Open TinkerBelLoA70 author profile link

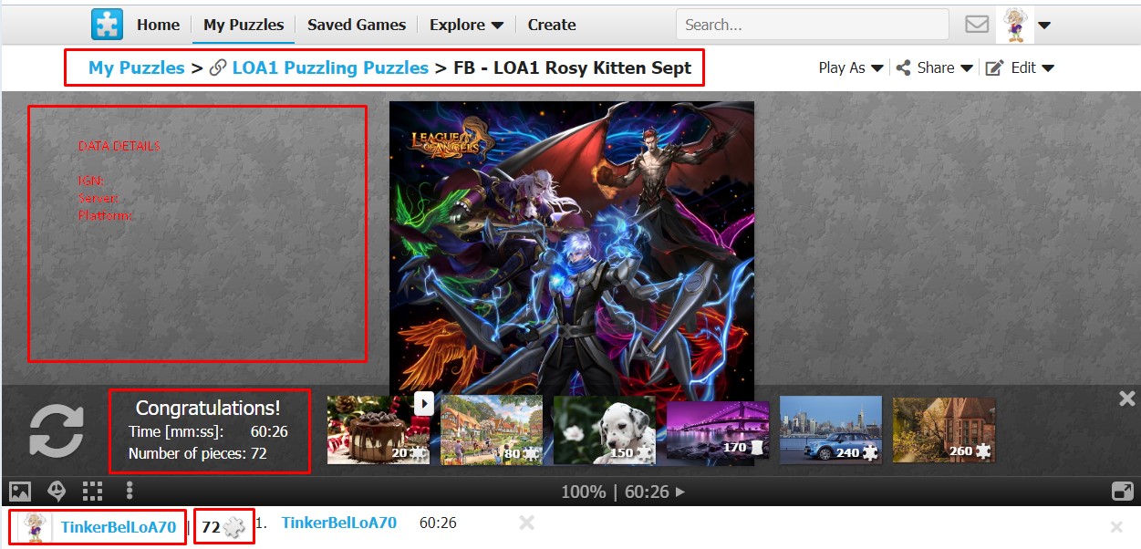click(x=119, y=526)
